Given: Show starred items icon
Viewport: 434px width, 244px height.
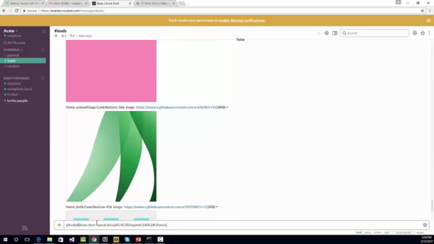Looking at the screenshot, I should (x=422, y=33).
